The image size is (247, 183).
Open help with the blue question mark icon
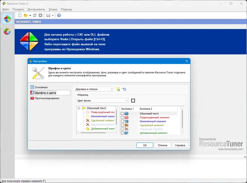coord(59,16)
